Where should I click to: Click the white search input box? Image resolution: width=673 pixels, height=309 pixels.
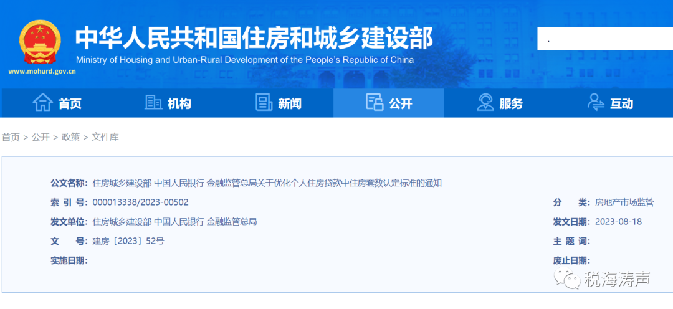click(605, 39)
